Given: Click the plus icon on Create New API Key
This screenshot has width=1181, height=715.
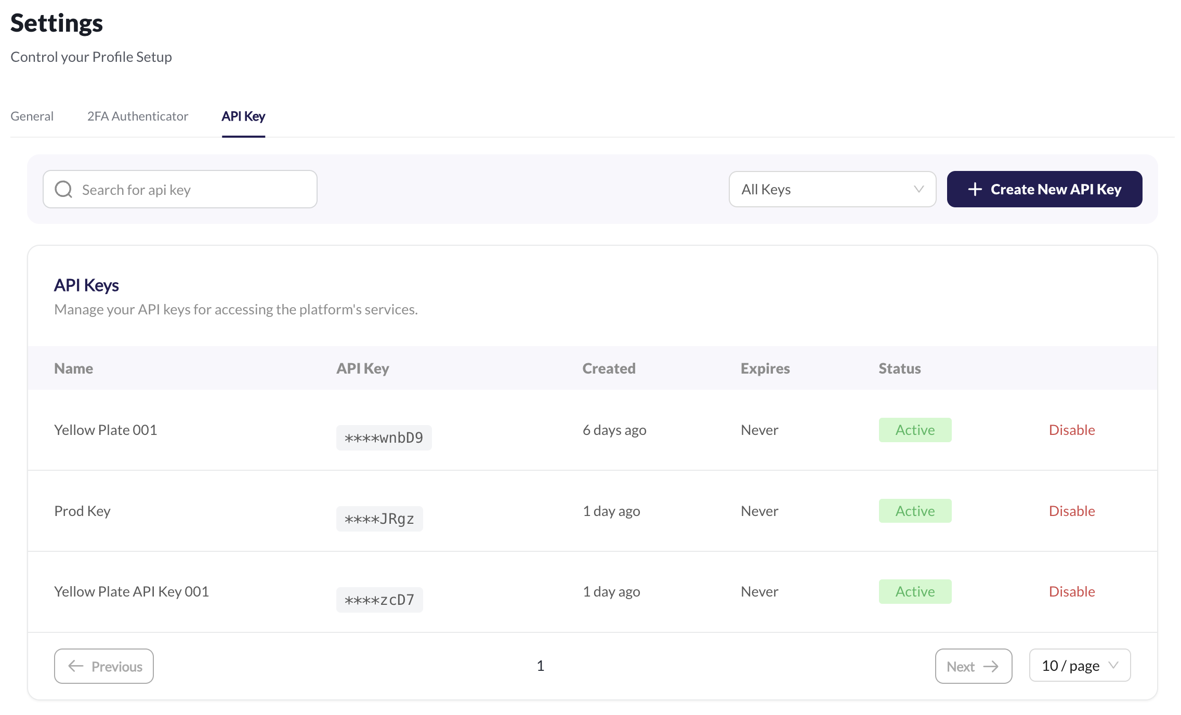Looking at the screenshot, I should coord(975,189).
